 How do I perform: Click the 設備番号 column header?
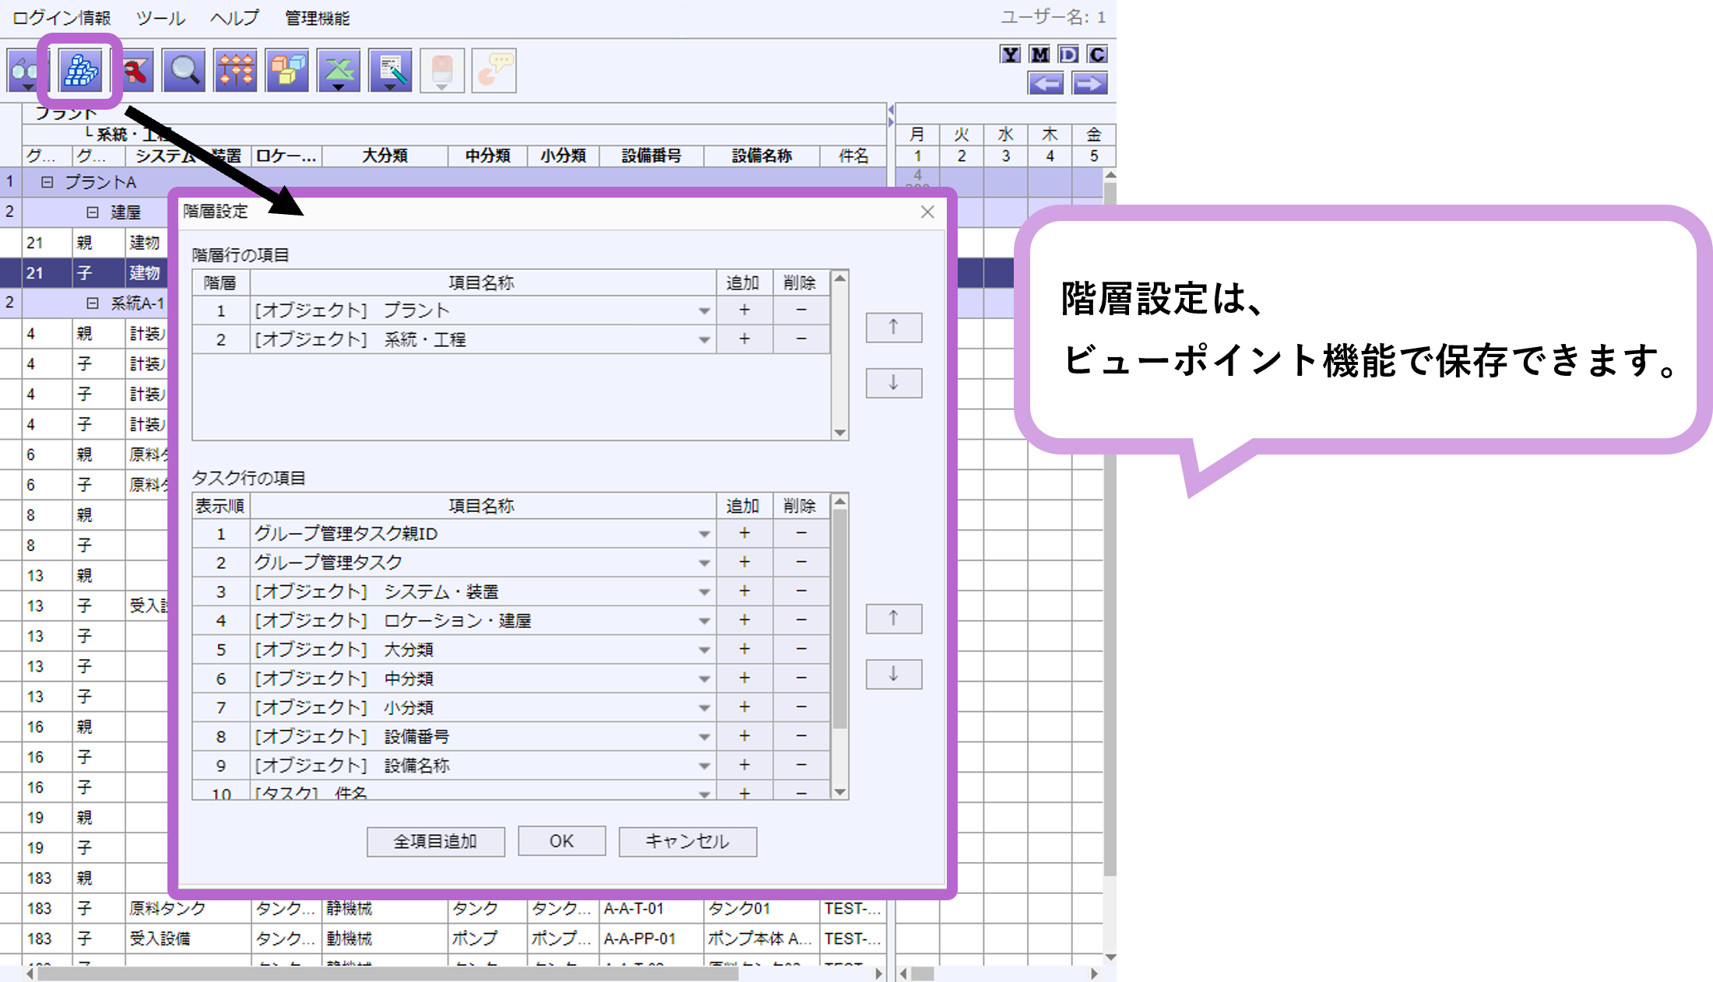651,156
